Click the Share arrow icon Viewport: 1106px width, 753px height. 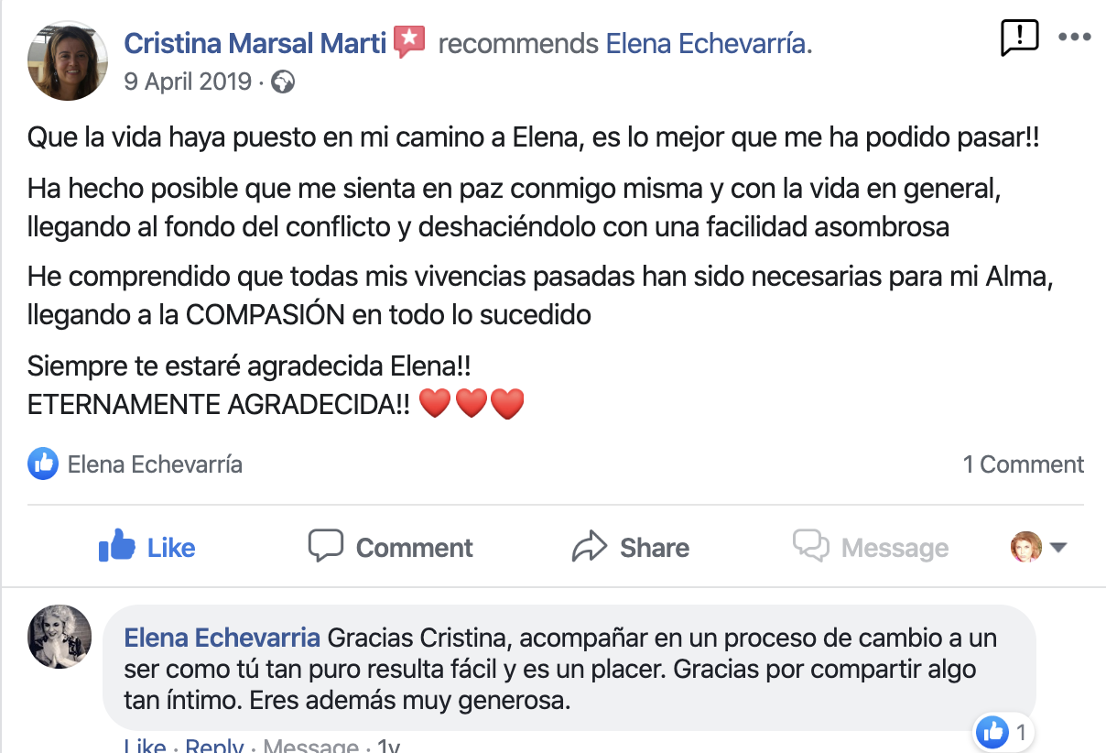click(x=590, y=547)
